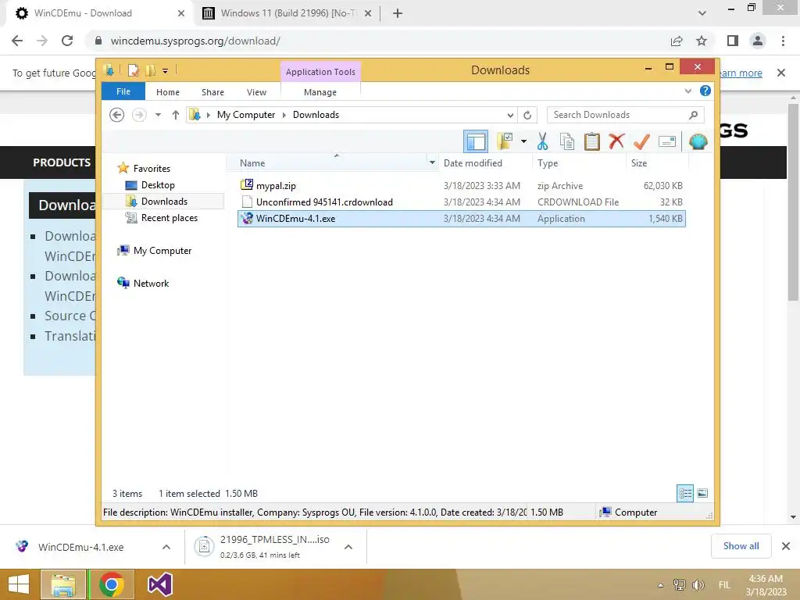The image size is (800, 600).
Task: Click the new folder quick access icon
Action: pos(150,70)
